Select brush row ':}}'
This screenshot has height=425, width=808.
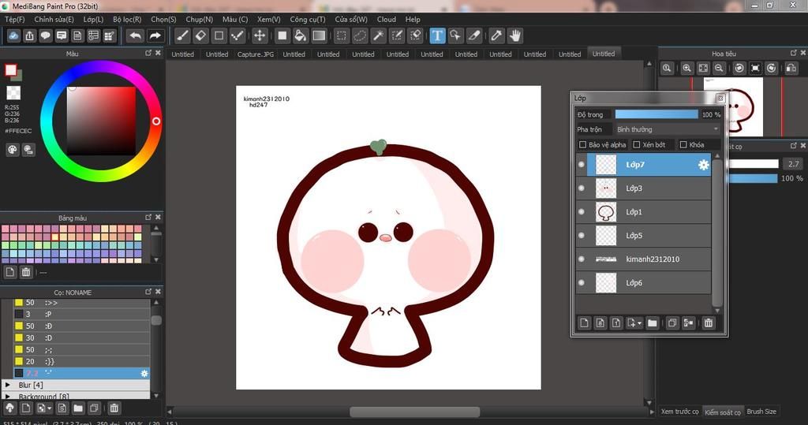81,362
